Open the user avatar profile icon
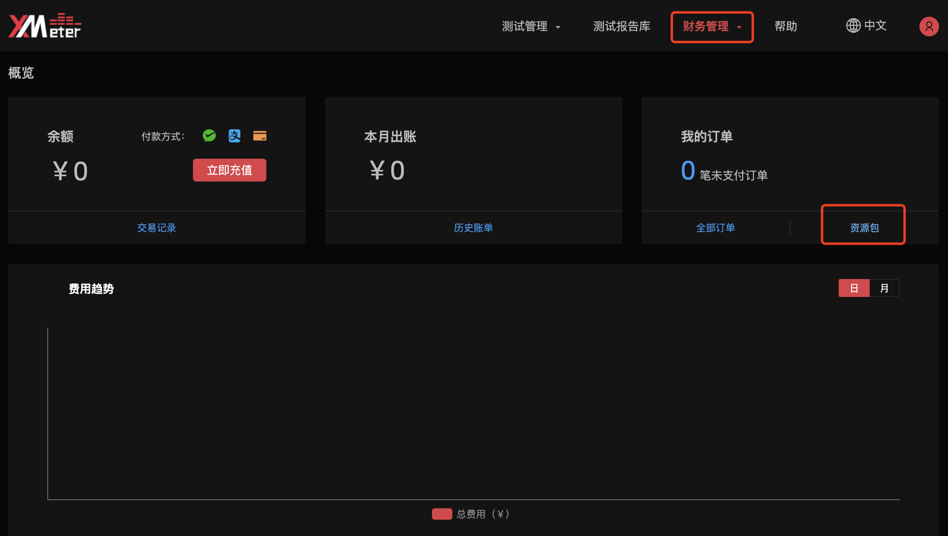Screen dimensions: 948x536 point(929,27)
